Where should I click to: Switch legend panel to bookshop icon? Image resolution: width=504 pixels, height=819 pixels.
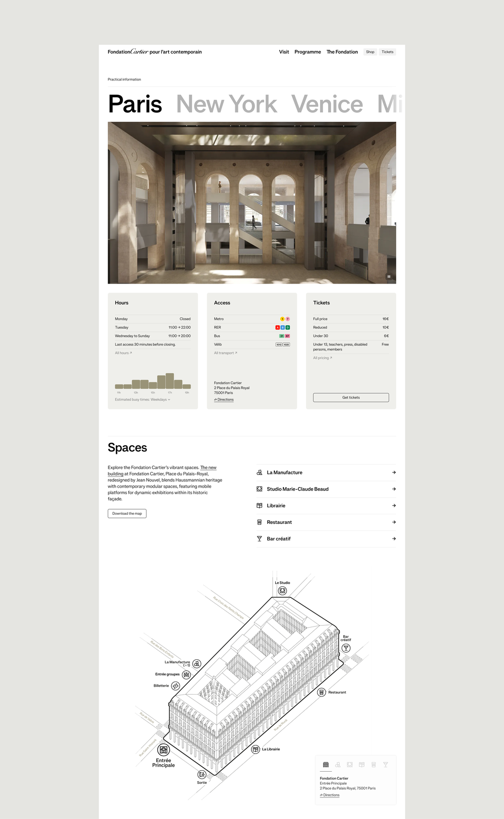point(361,765)
